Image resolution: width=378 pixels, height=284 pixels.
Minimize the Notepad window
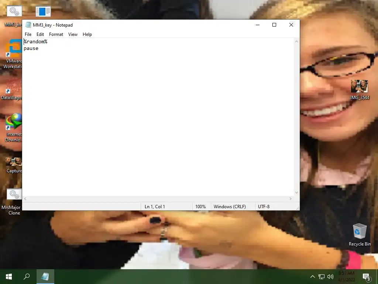(258, 25)
